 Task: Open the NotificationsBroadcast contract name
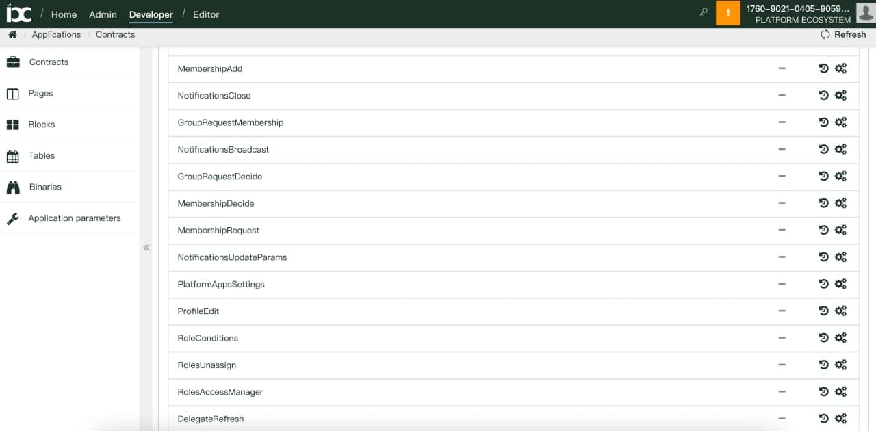pos(223,150)
